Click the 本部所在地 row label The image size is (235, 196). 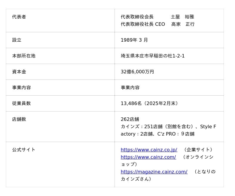click(x=24, y=56)
